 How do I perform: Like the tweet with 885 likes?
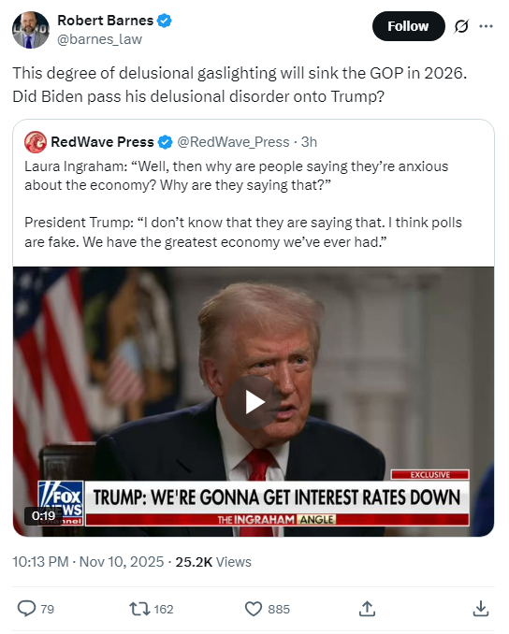pyautogui.click(x=268, y=609)
